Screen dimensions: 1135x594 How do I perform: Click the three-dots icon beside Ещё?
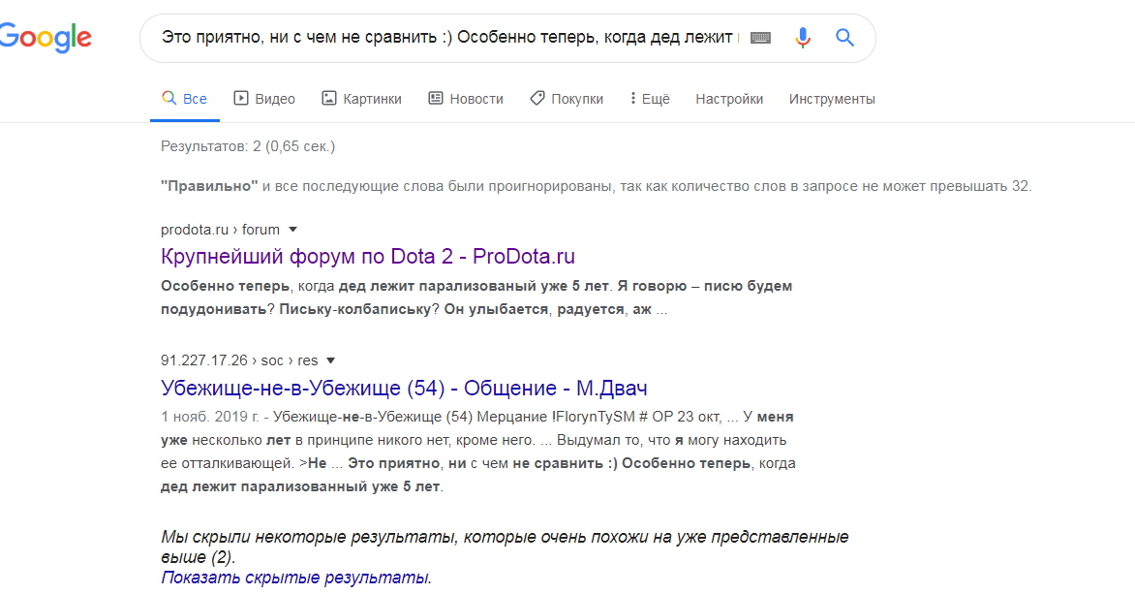click(632, 98)
